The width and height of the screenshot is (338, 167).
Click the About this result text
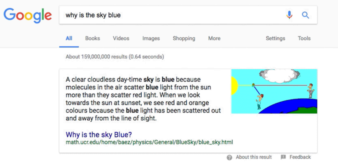(x=253, y=157)
